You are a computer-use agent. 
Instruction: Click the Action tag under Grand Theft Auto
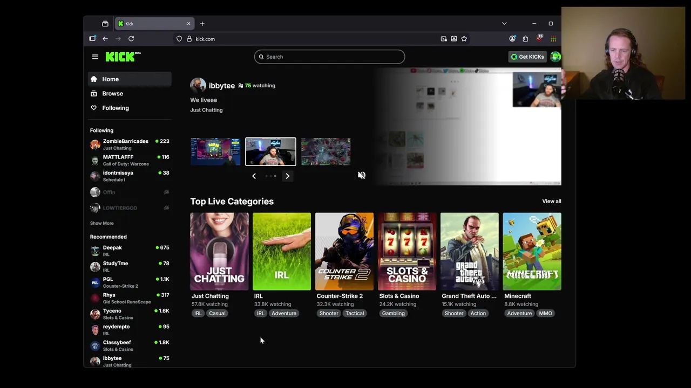click(x=478, y=313)
